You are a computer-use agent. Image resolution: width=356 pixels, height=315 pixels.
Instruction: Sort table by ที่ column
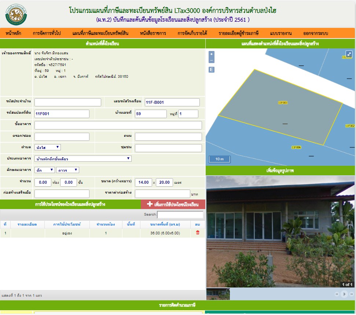pos(5,224)
